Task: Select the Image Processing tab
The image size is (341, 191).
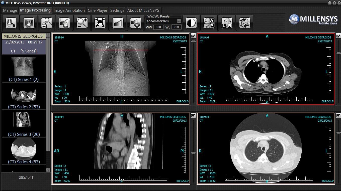Action: pos(35,10)
